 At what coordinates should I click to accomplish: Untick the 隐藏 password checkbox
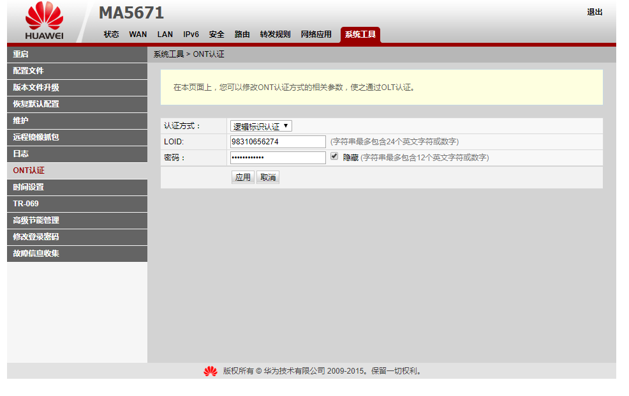334,156
